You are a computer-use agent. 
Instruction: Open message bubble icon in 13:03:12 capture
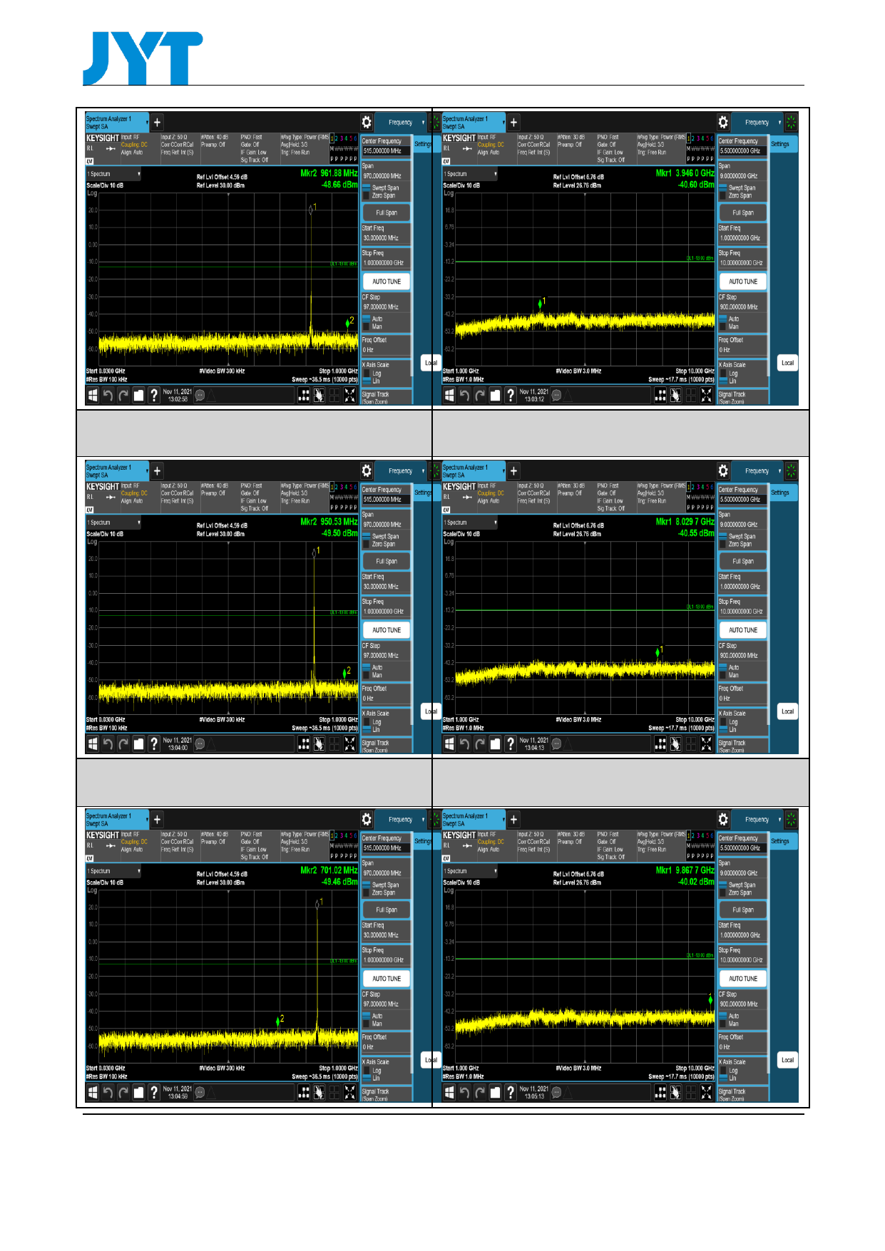556,395
